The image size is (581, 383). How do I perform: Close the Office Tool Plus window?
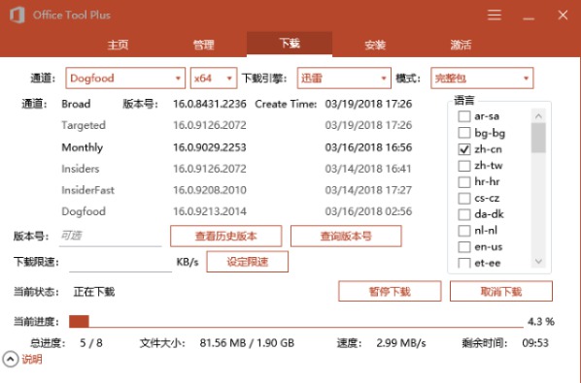pos(563,16)
